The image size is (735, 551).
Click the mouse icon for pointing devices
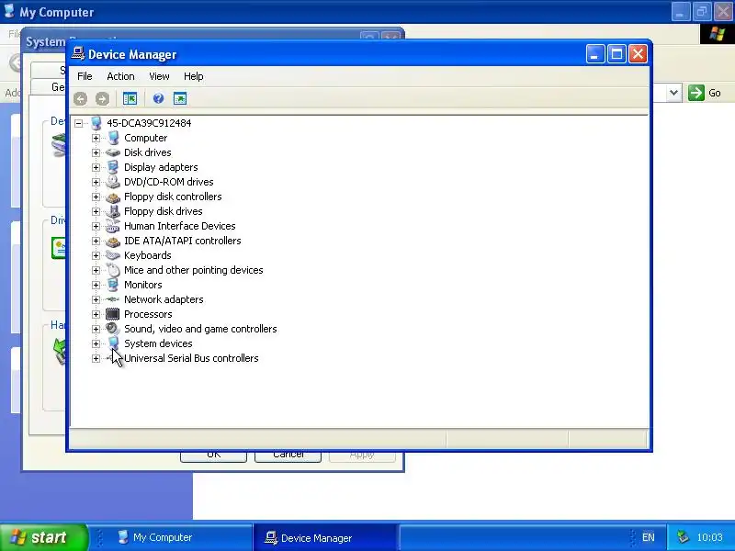(x=113, y=270)
